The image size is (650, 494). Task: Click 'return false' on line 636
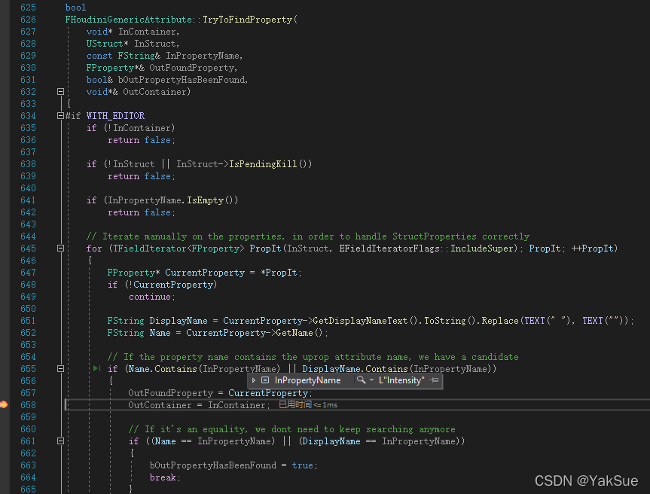[139, 140]
